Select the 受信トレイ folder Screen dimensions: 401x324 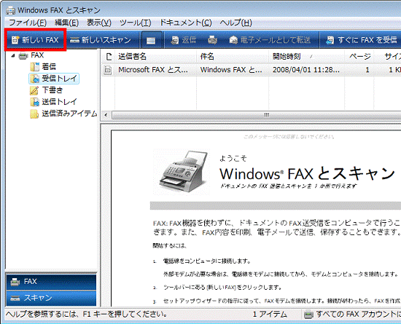(54, 79)
